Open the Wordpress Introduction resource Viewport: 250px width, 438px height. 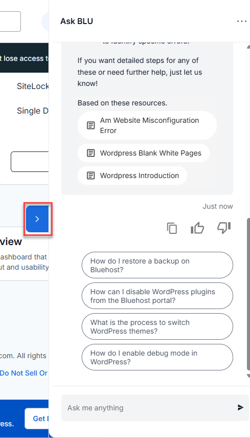pyautogui.click(x=132, y=176)
